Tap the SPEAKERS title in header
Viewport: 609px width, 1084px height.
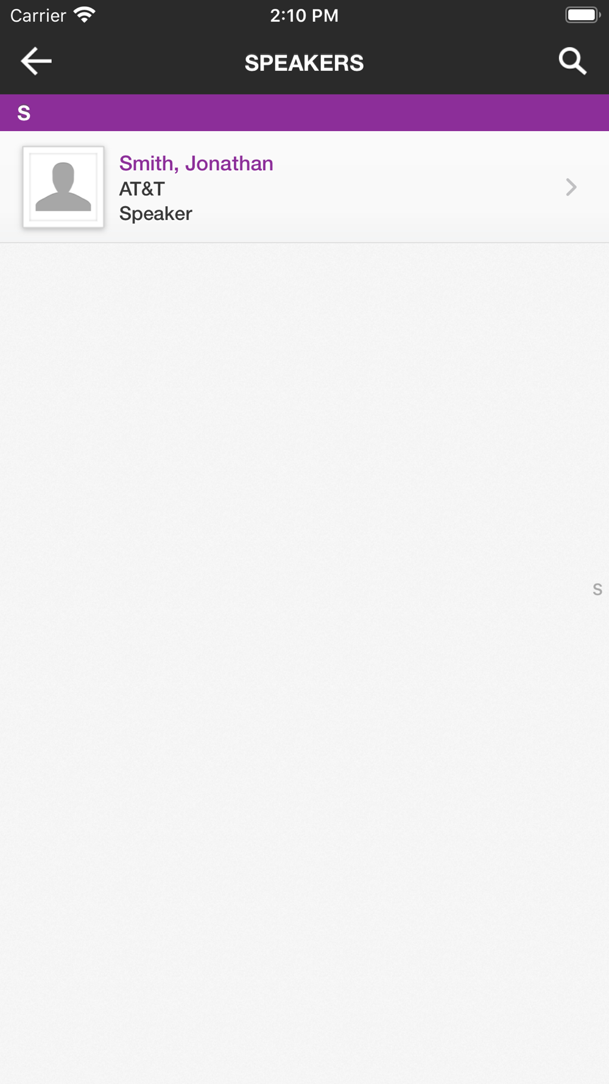tap(304, 63)
